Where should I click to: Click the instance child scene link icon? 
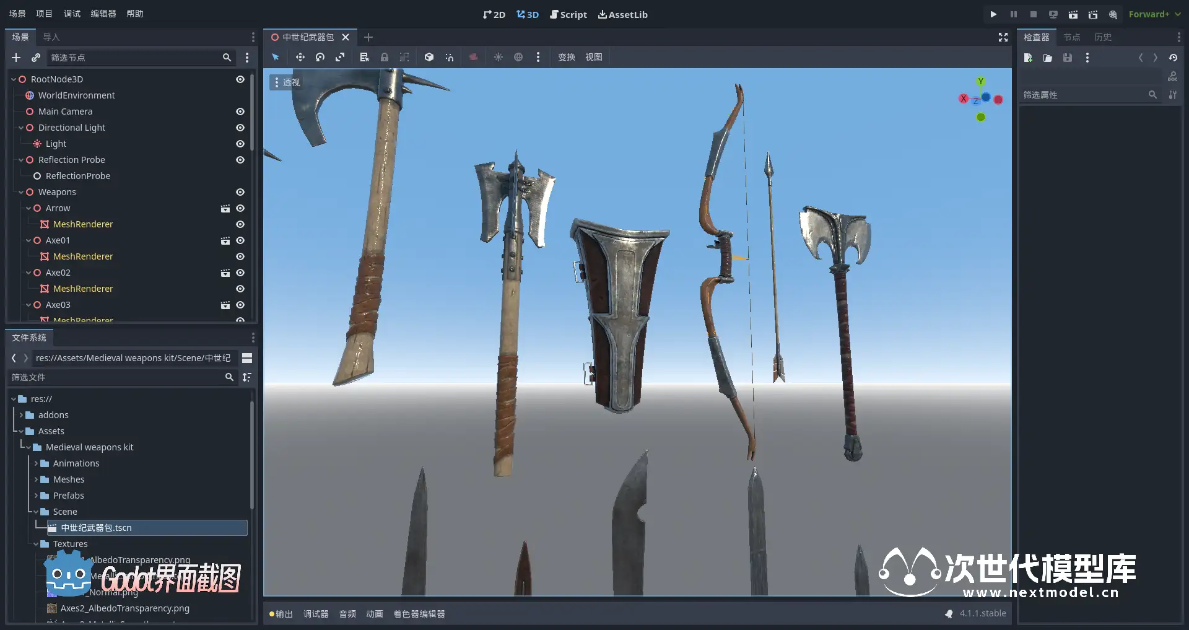point(36,58)
